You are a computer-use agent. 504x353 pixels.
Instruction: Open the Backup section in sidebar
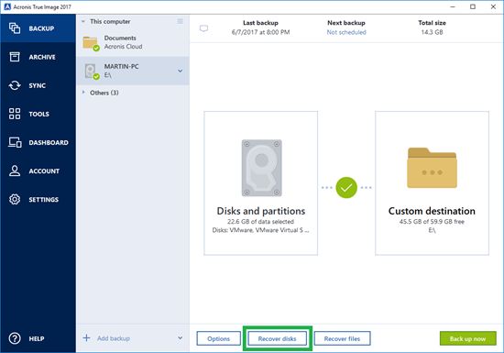point(38,28)
